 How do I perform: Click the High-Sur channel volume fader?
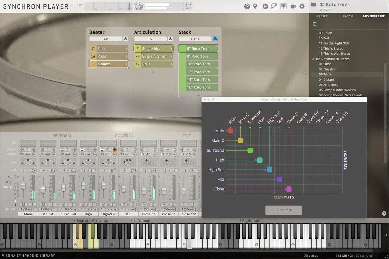pos(104,185)
